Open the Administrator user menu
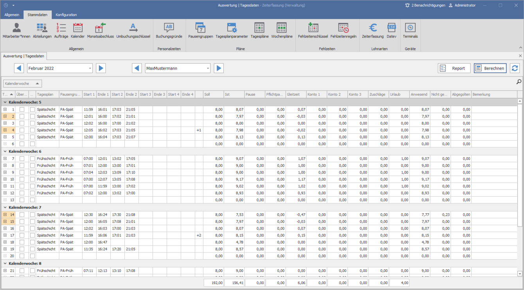Screen dimensions: 524x290 462,5
